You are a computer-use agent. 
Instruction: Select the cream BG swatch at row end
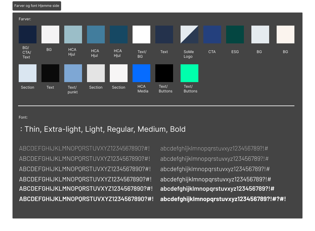coord(285,34)
